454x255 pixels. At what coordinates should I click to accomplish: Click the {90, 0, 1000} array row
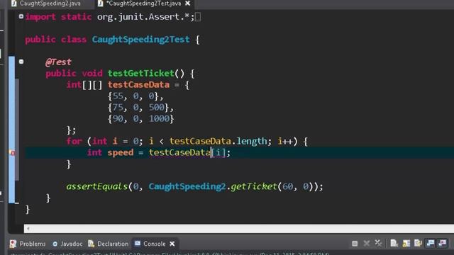pos(140,118)
